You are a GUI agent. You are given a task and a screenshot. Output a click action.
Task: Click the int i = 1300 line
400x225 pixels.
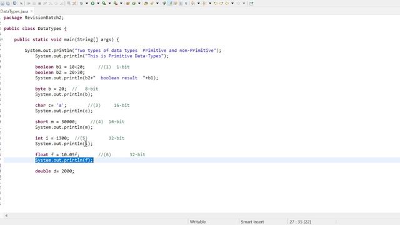[52, 138]
